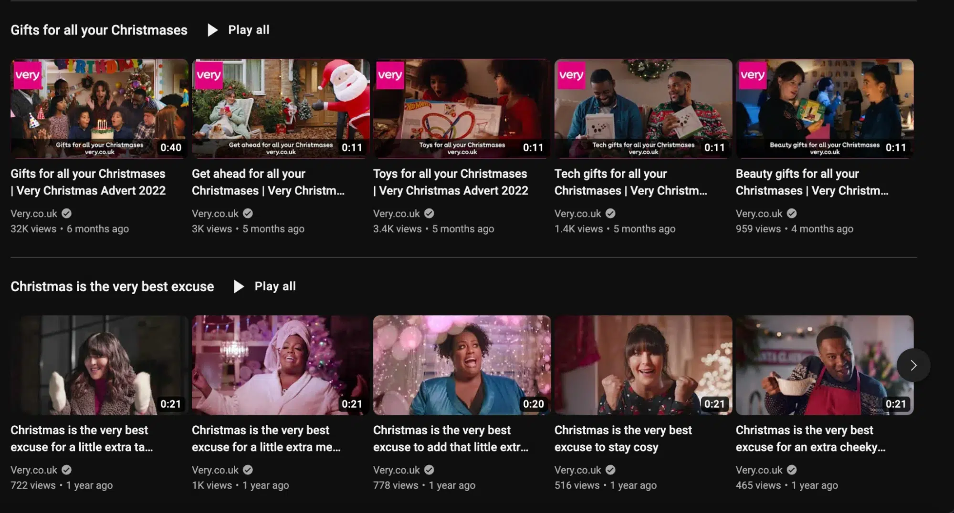954x513 pixels.
Task: Click title 'Christmas is the very best excuse to stay cosy'
Action: click(x=623, y=439)
